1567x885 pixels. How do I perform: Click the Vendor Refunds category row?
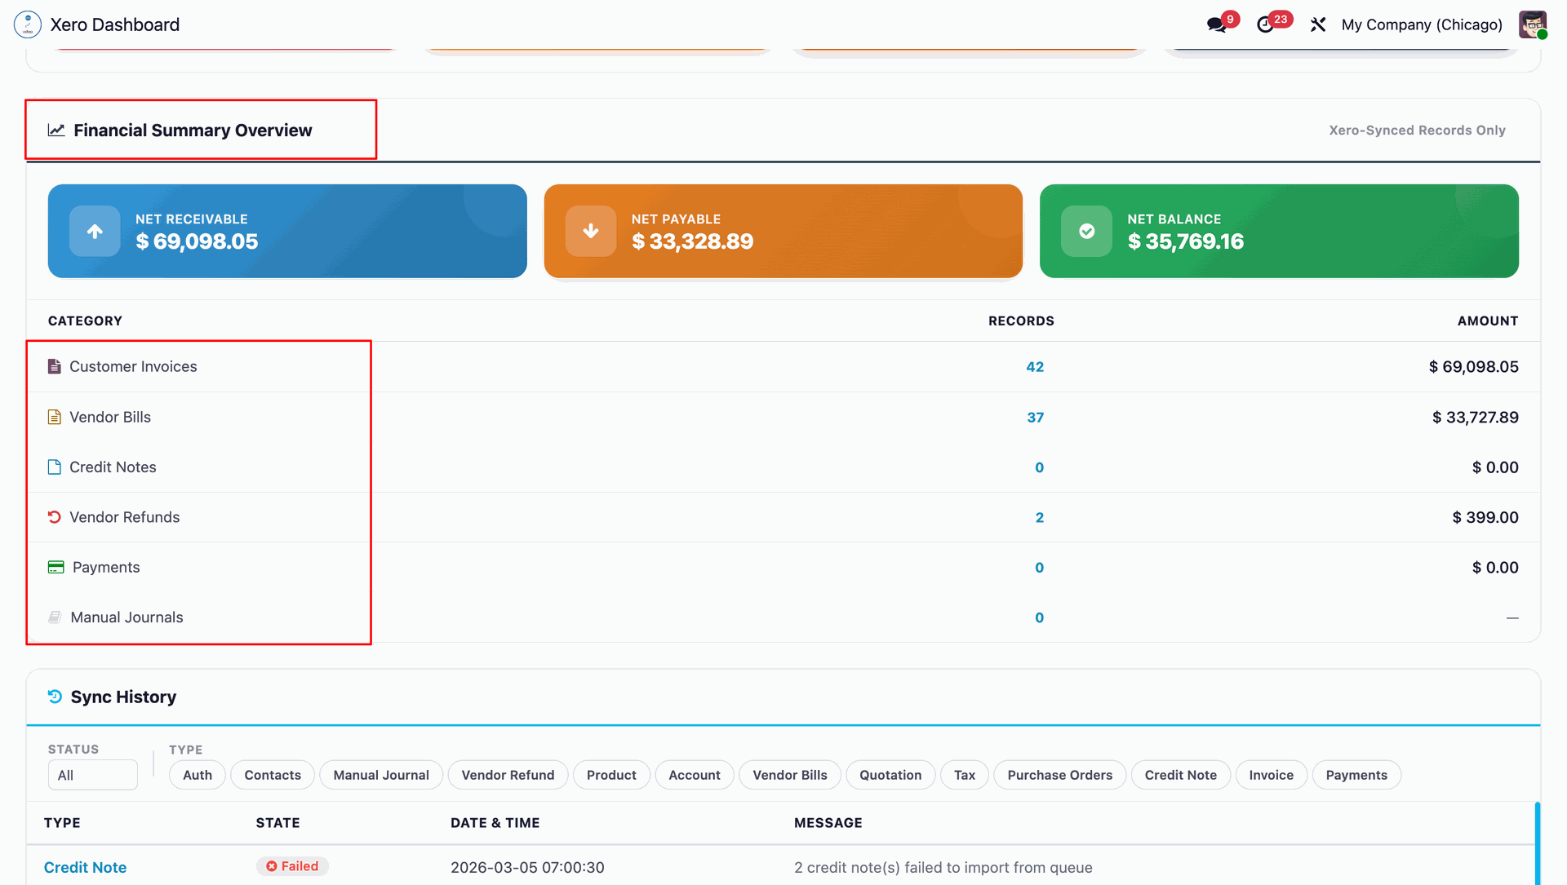click(x=124, y=517)
